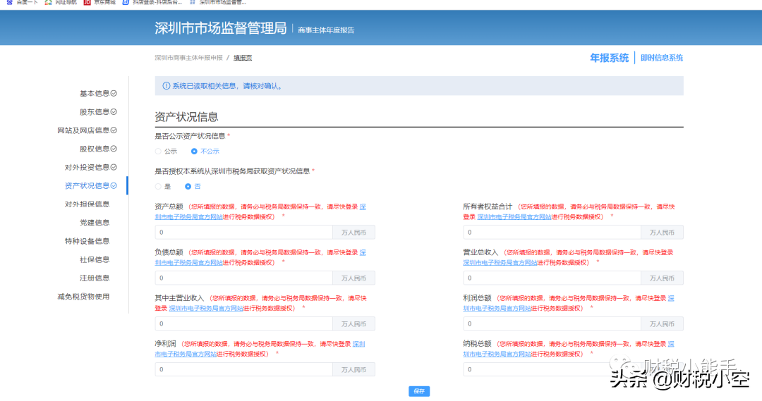Click the 利润总额 input field
This screenshot has width=762, height=401.
(x=552, y=323)
